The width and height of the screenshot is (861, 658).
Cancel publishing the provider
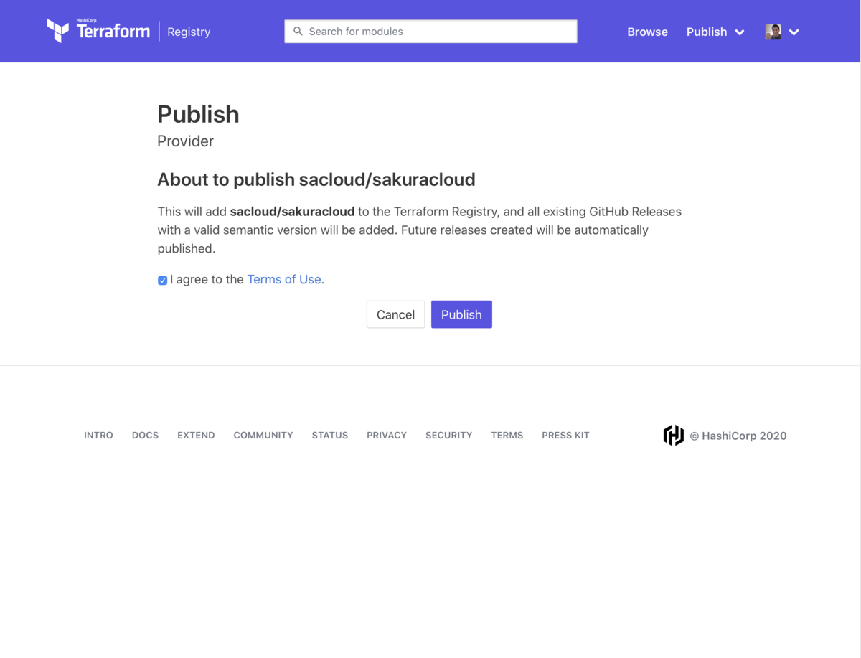[x=395, y=314]
